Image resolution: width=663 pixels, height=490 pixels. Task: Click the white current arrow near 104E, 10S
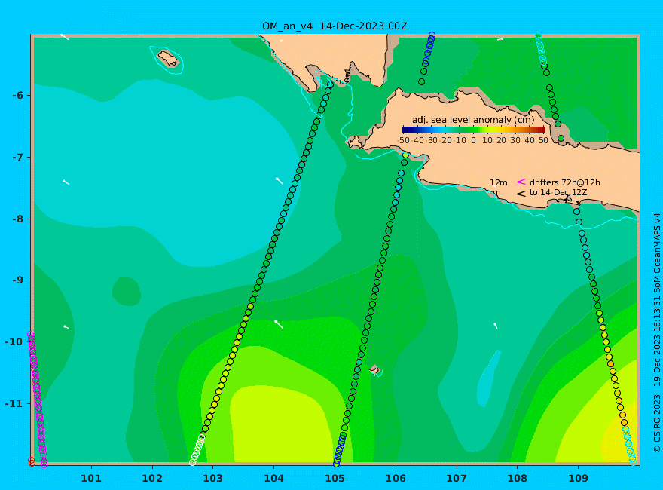(279, 325)
